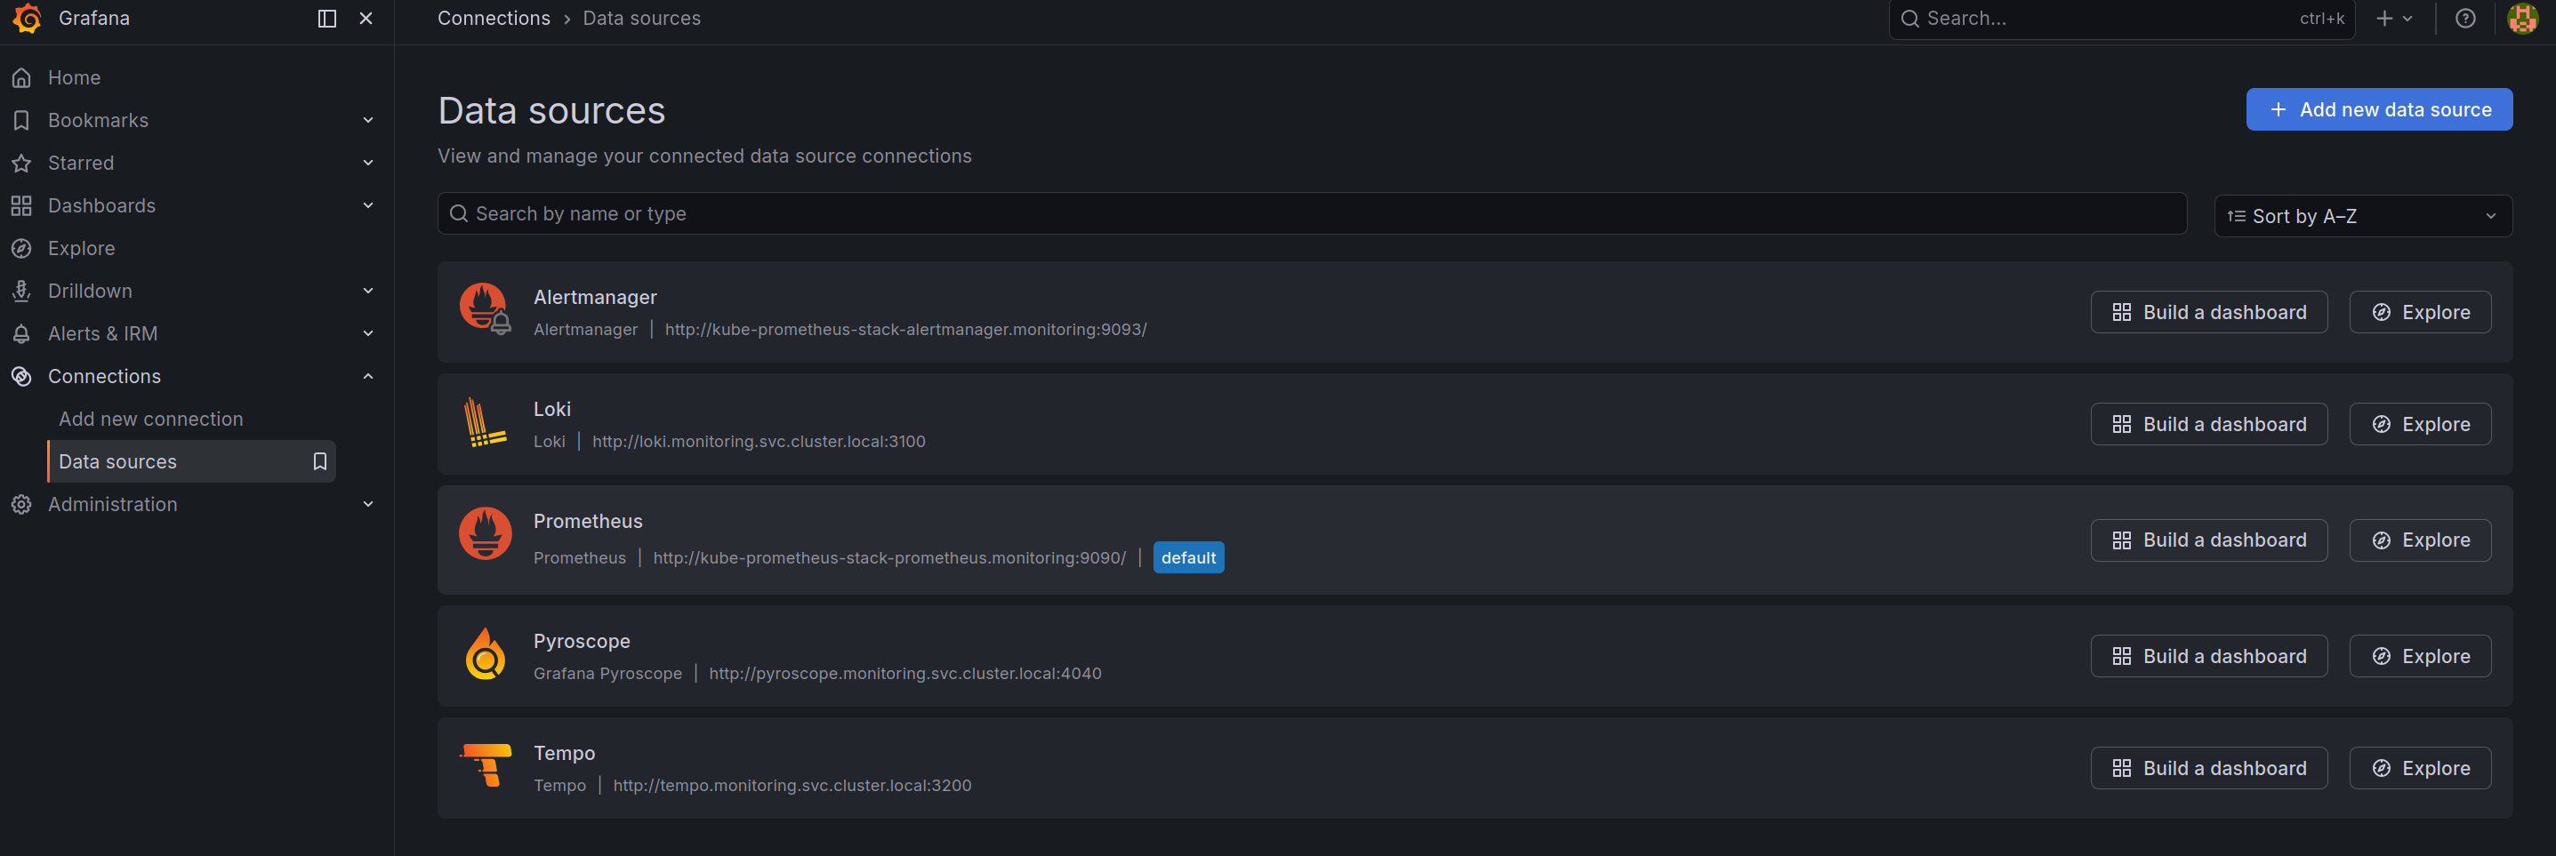The width and height of the screenshot is (2556, 856).
Task: Click the Alertmanager data source logo
Action: (486, 309)
